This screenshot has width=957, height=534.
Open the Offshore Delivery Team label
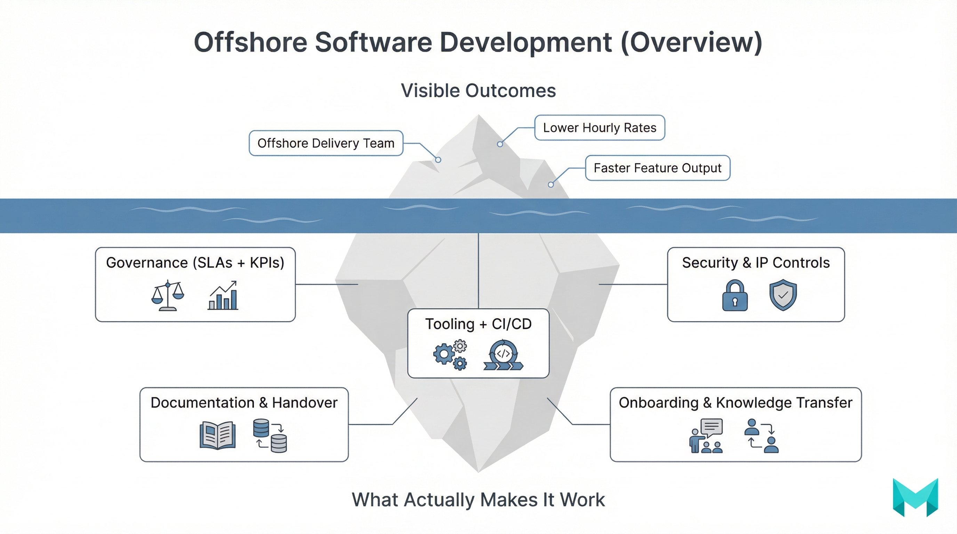pos(325,143)
